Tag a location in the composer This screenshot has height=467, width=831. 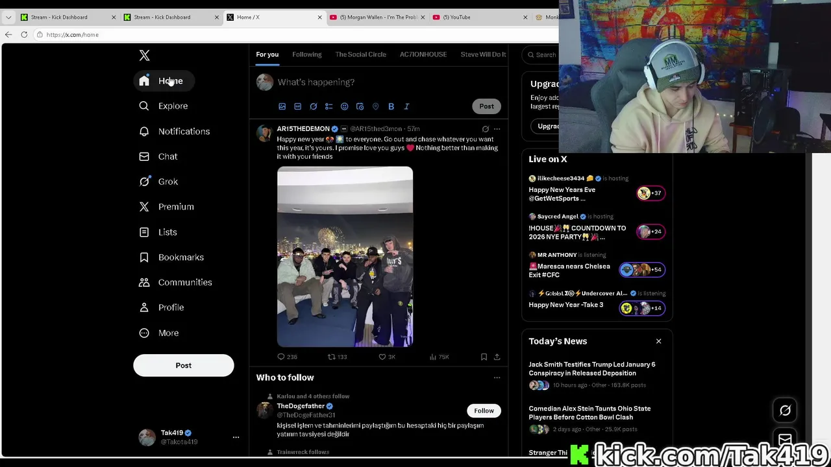click(x=375, y=106)
